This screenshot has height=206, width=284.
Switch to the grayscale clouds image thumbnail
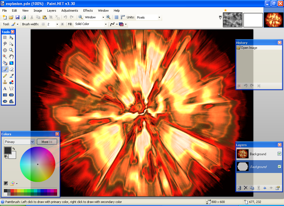click(233, 20)
